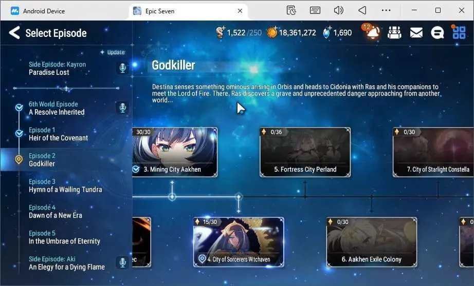
Task: Click the map node below Mining City Aakhen
Action: pos(172,197)
